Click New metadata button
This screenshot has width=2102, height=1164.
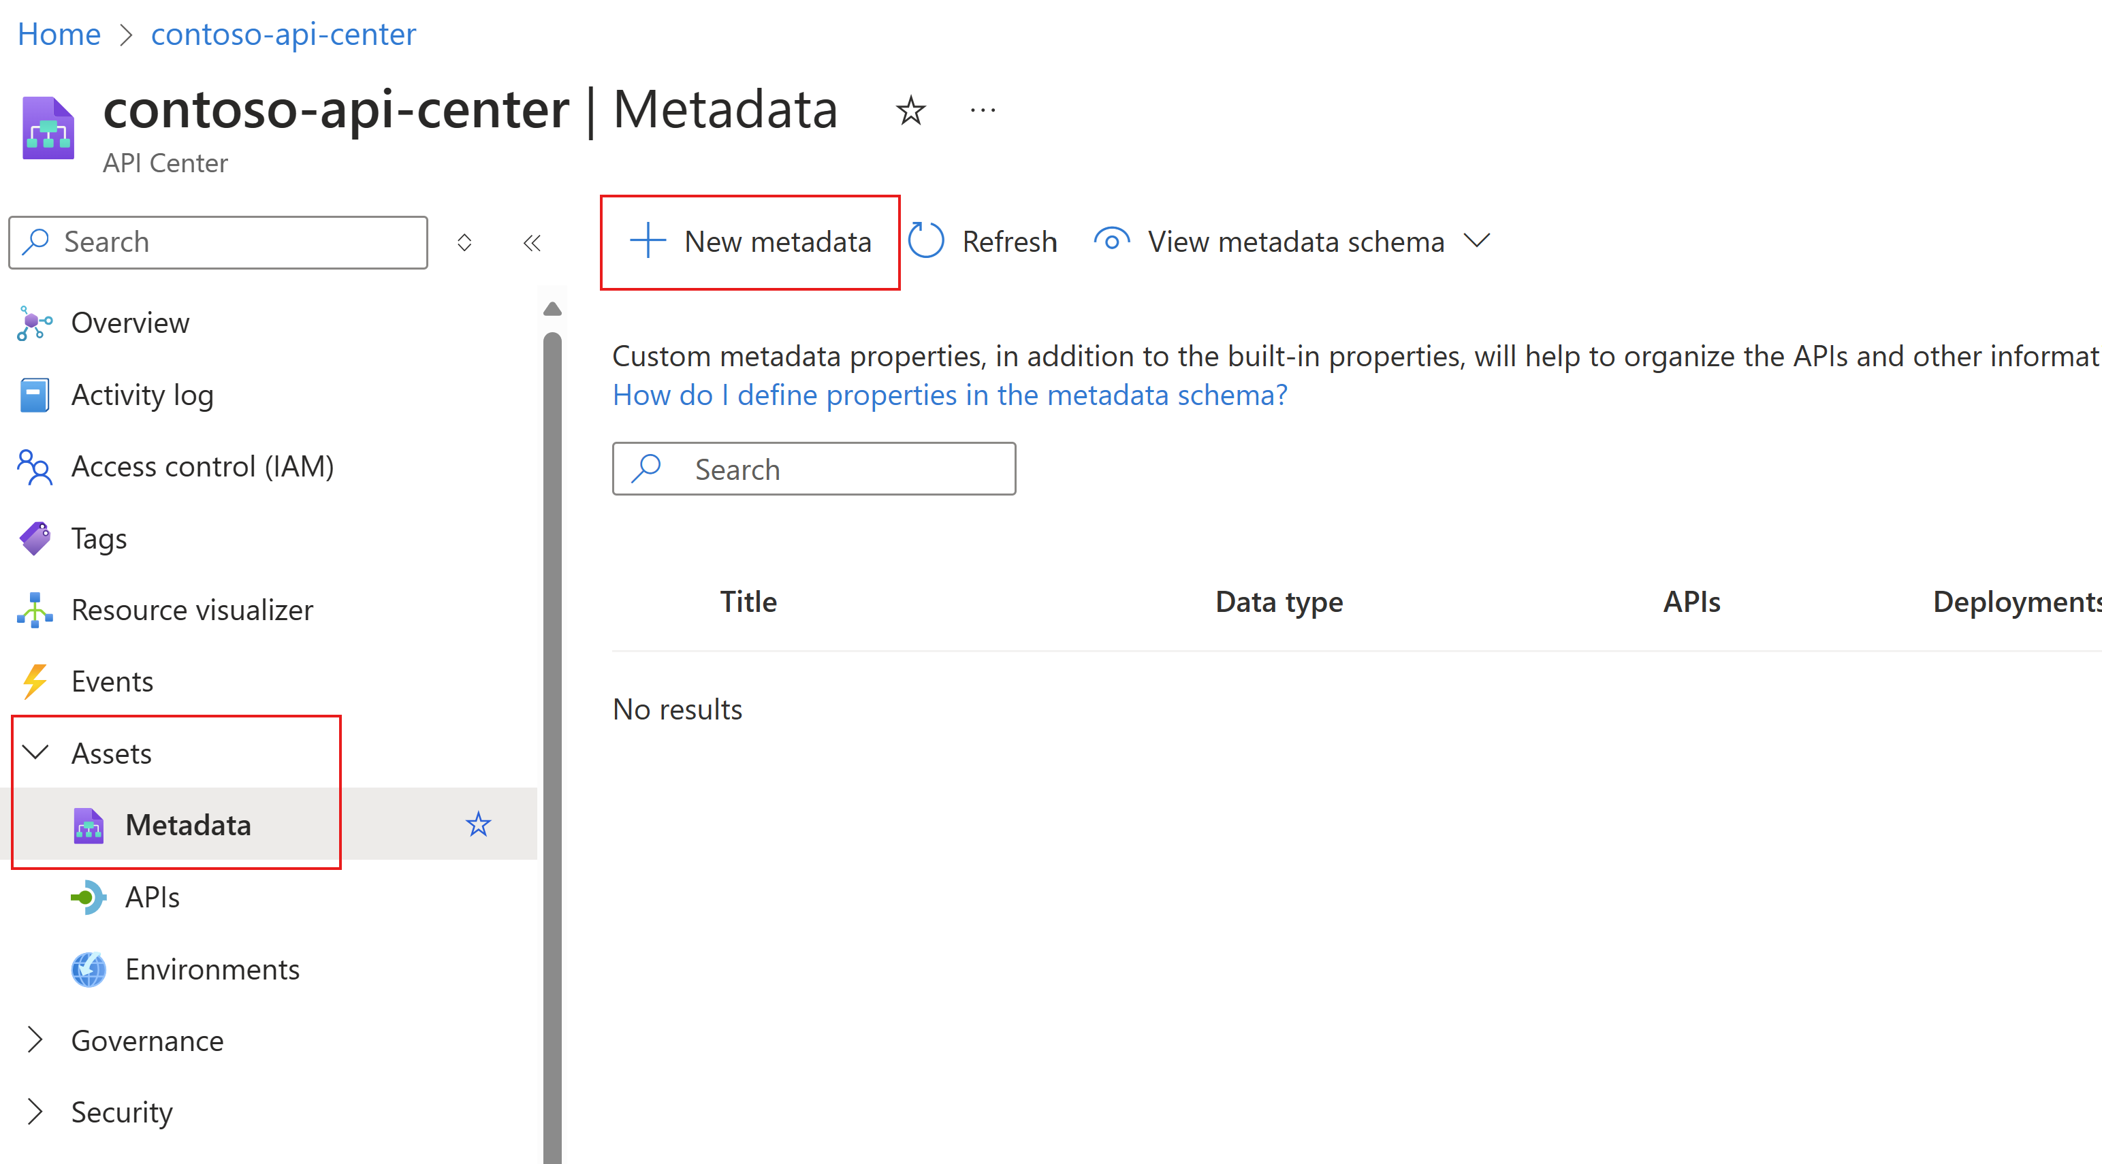(750, 242)
